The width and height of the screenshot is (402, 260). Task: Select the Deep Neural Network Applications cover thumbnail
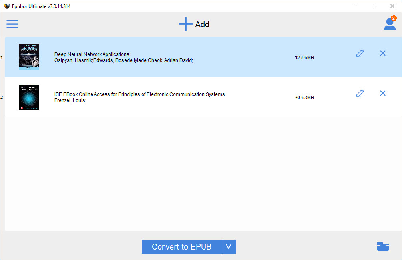29,57
